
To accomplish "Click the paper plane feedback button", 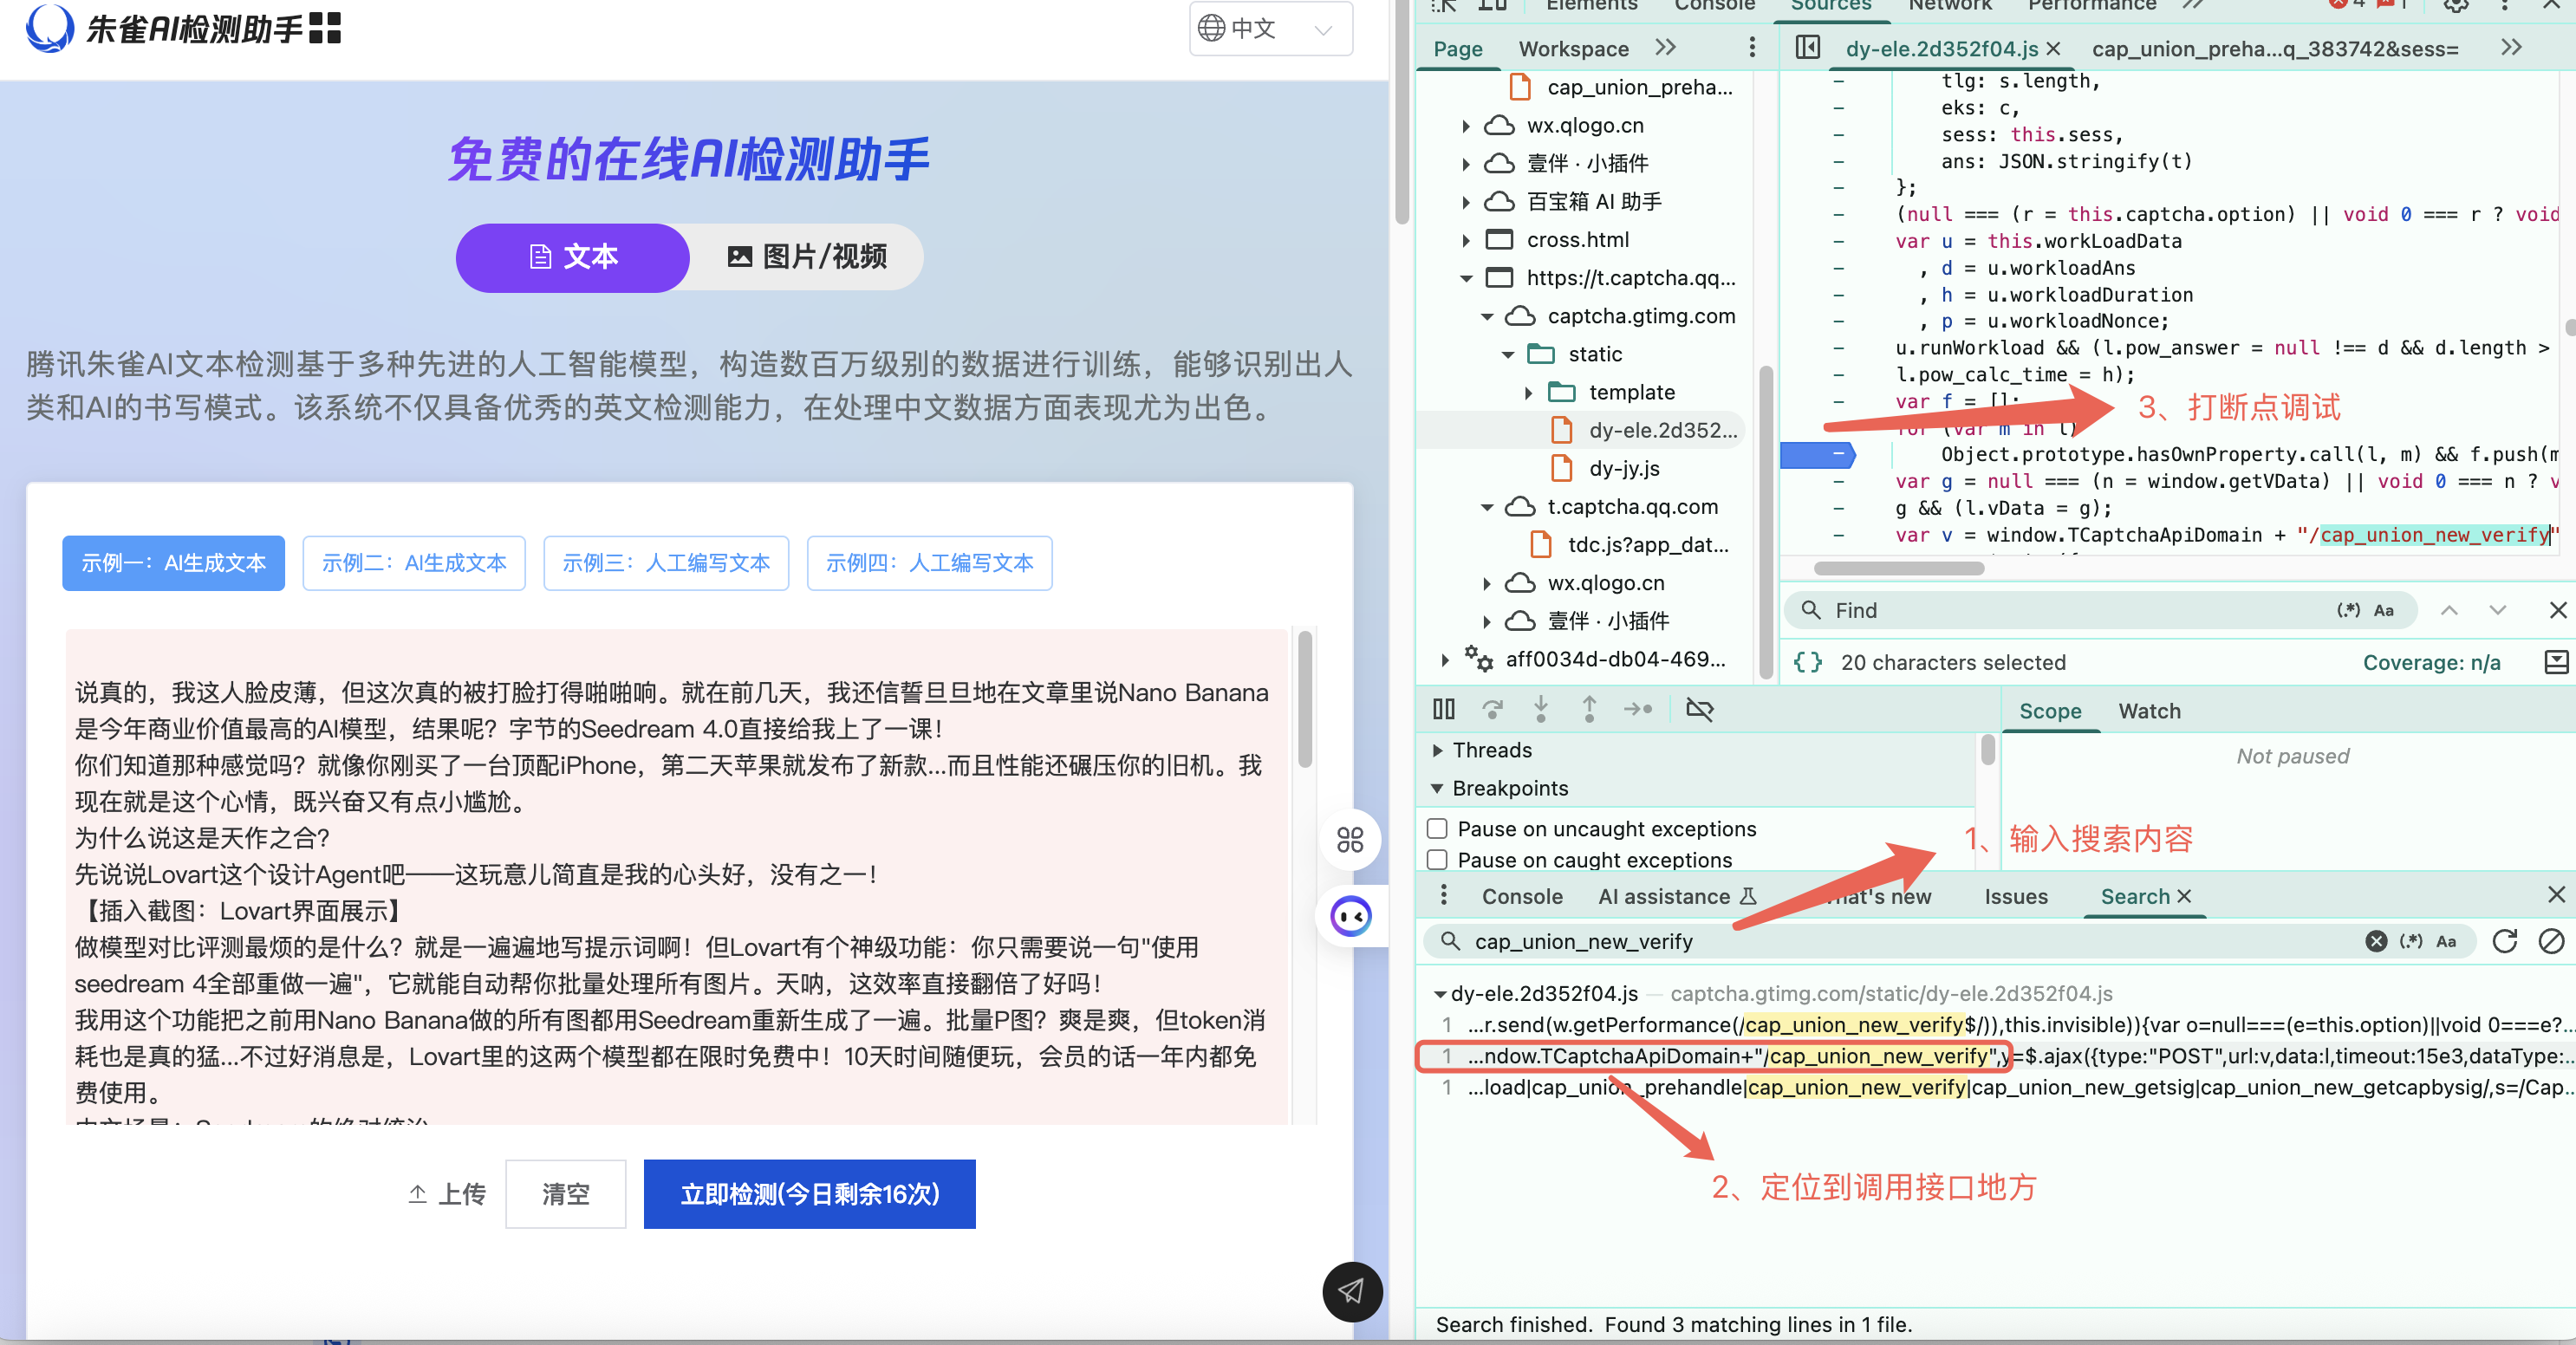I will point(1351,1291).
